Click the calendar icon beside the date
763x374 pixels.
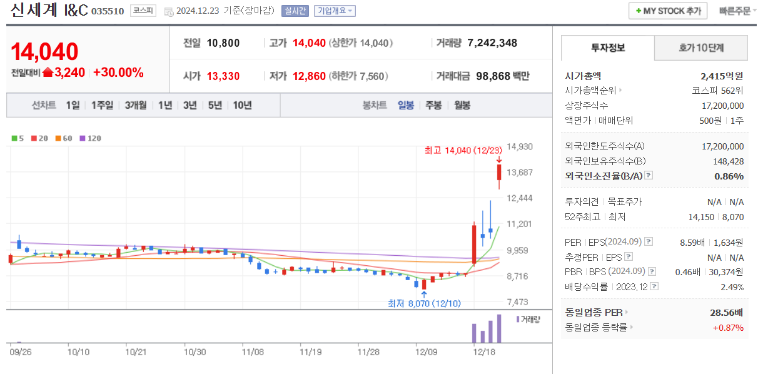169,11
